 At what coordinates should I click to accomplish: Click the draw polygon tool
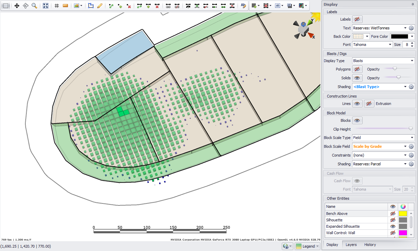pyautogui.click(x=91, y=6)
